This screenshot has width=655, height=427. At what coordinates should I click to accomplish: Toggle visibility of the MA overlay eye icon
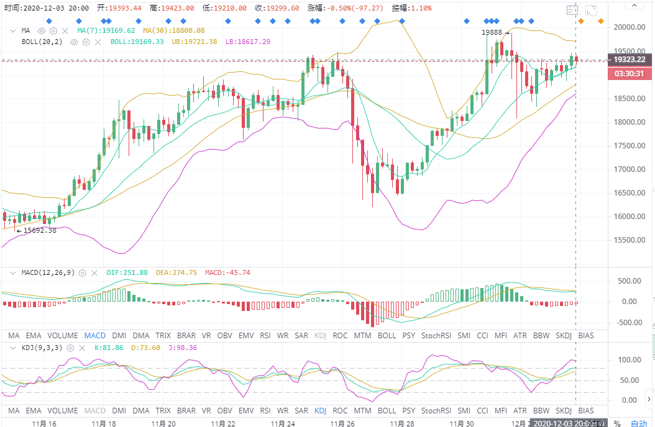pyautogui.click(x=41, y=30)
